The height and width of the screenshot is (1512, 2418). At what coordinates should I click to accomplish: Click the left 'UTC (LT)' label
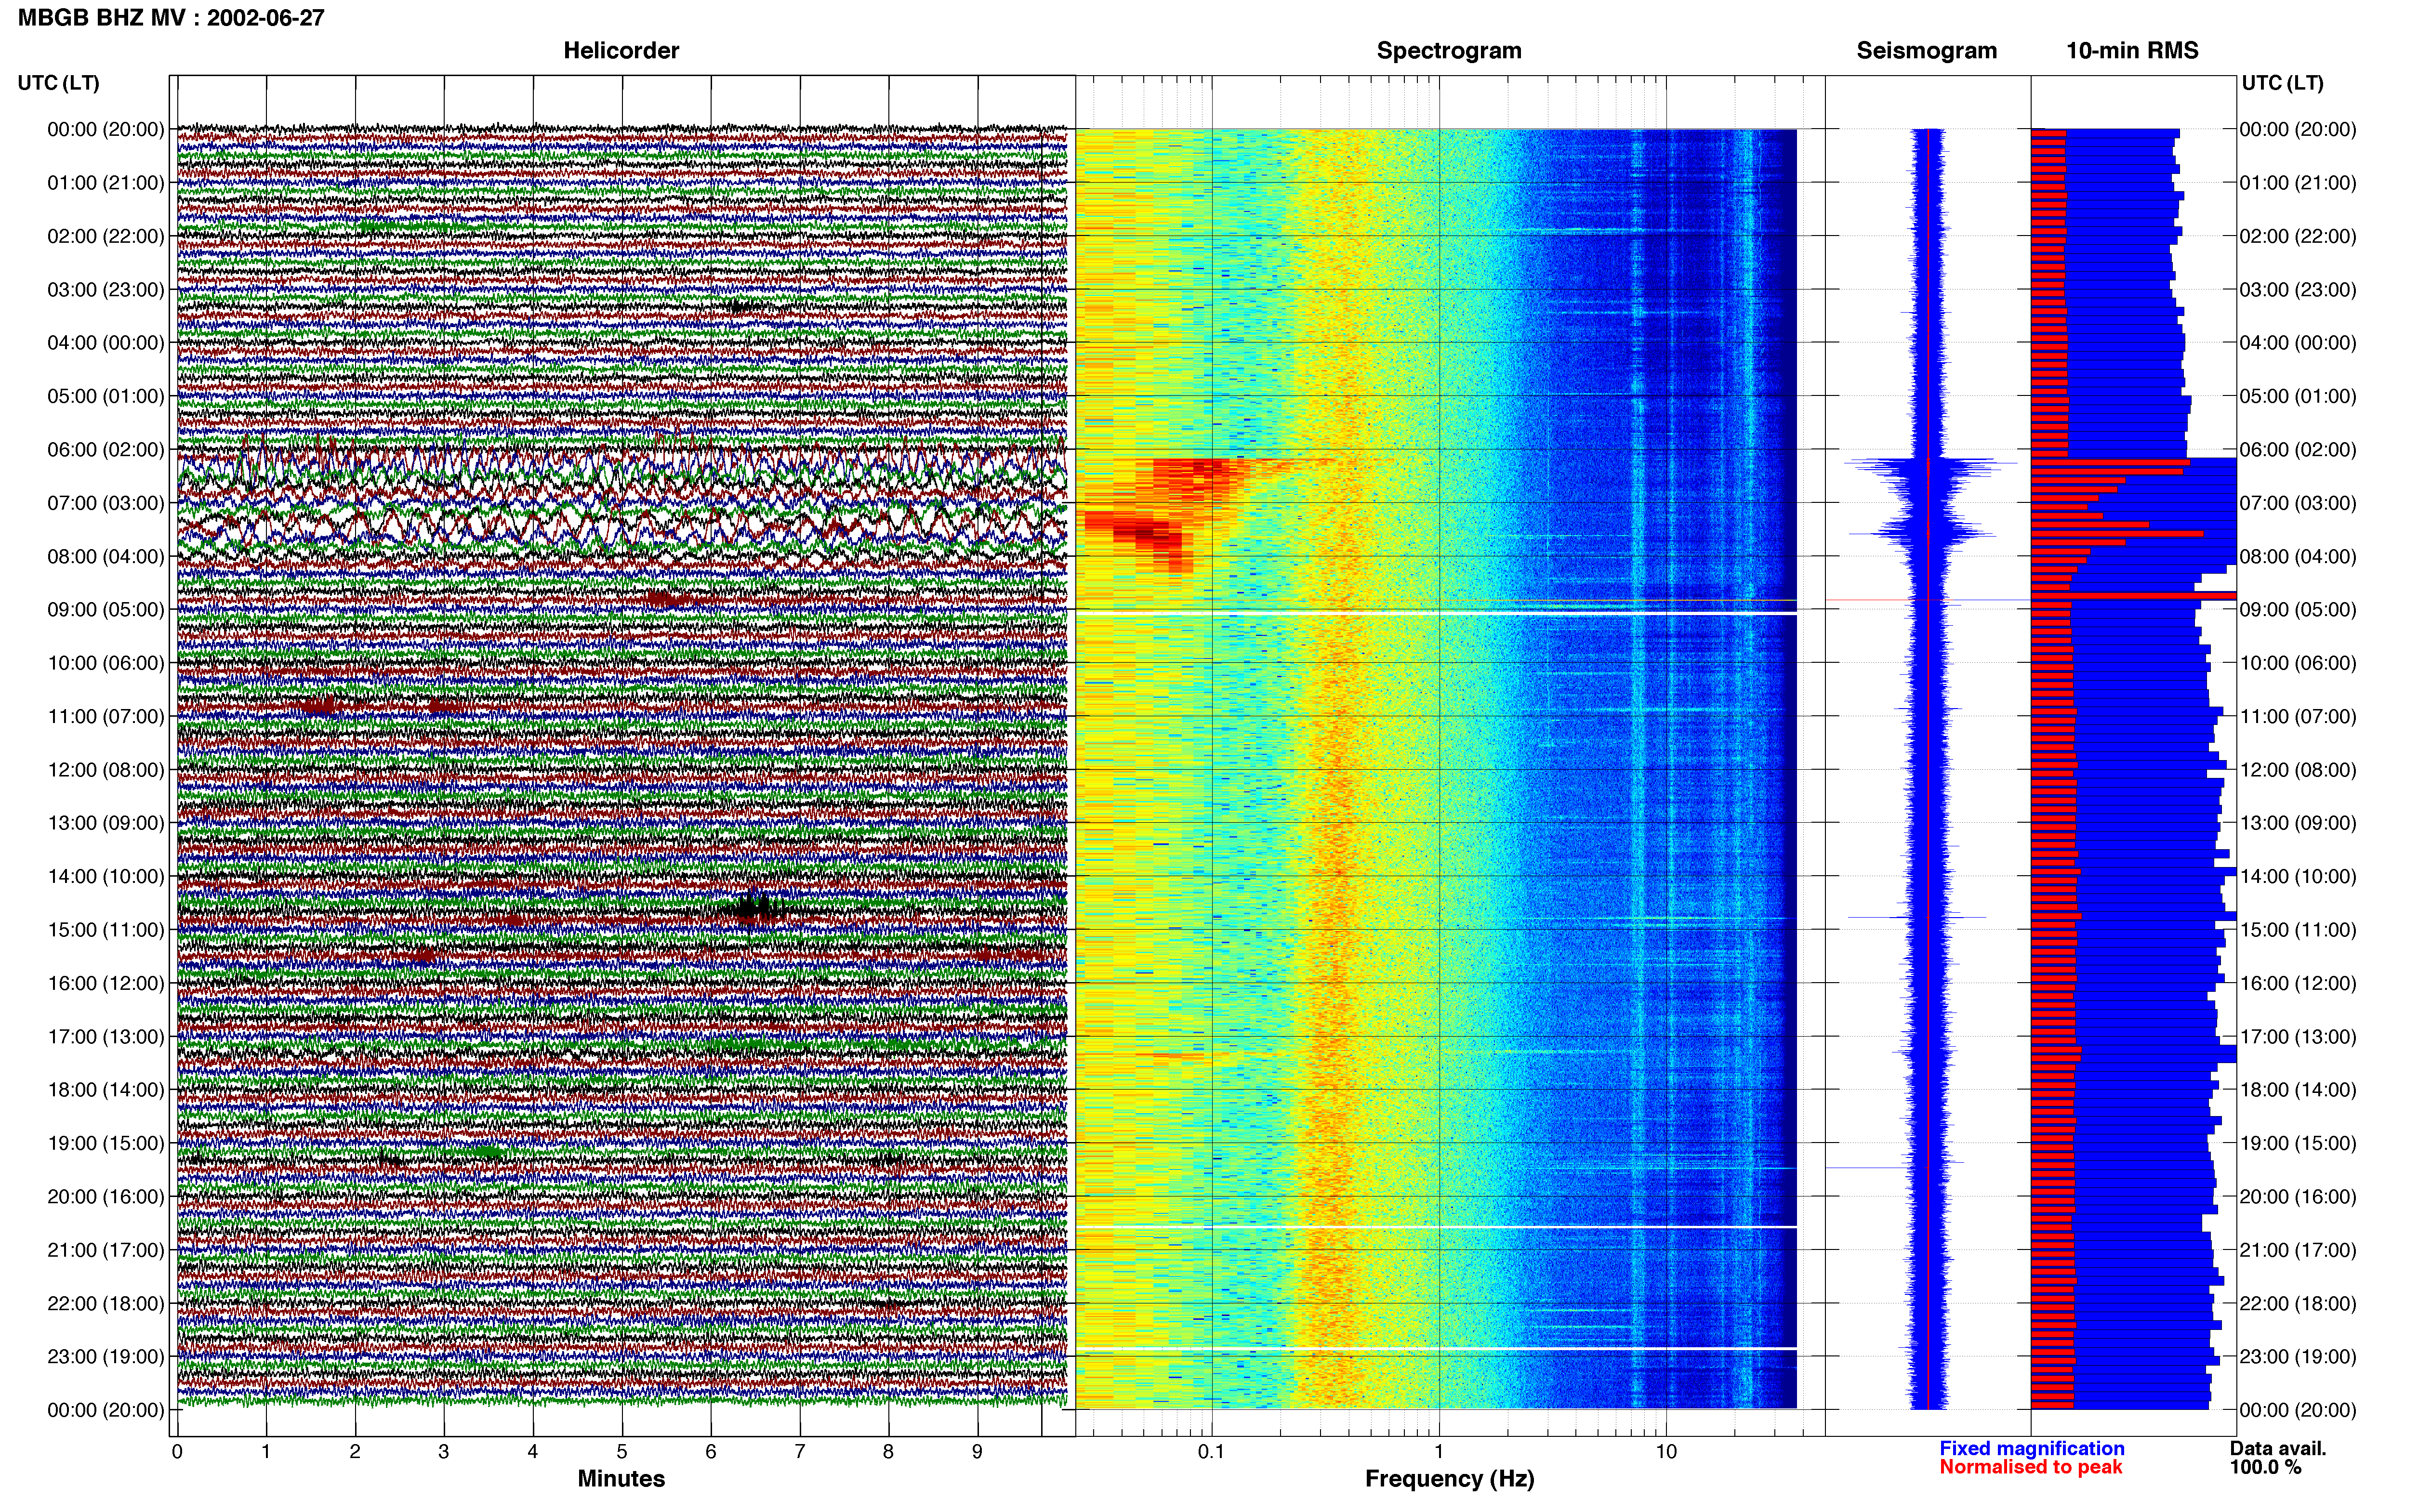click(59, 83)
